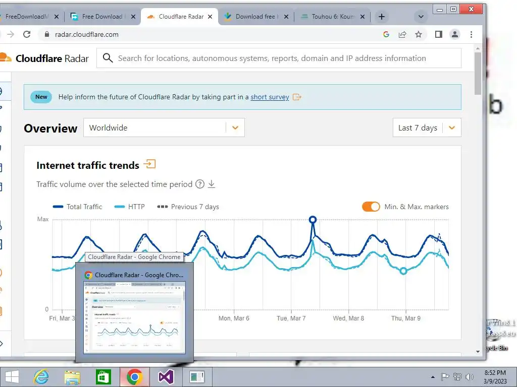Show hidden tray icons arrow

coord(433,377)
